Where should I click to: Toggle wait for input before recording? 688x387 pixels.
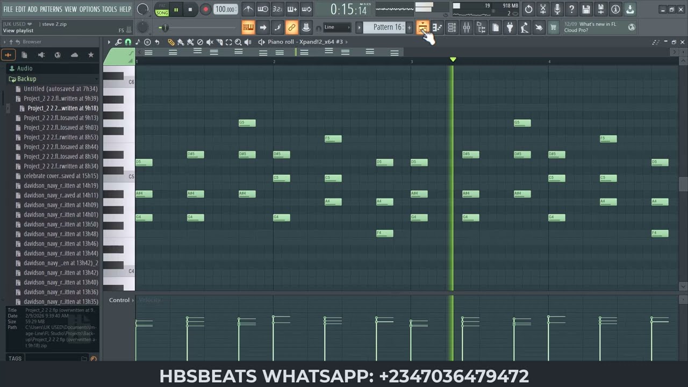click(x=263, y=9)
